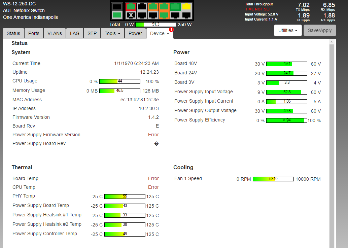Expand the Device dropdown tab
This screenshot has height=248, width=348.
[x=160, y=33]
